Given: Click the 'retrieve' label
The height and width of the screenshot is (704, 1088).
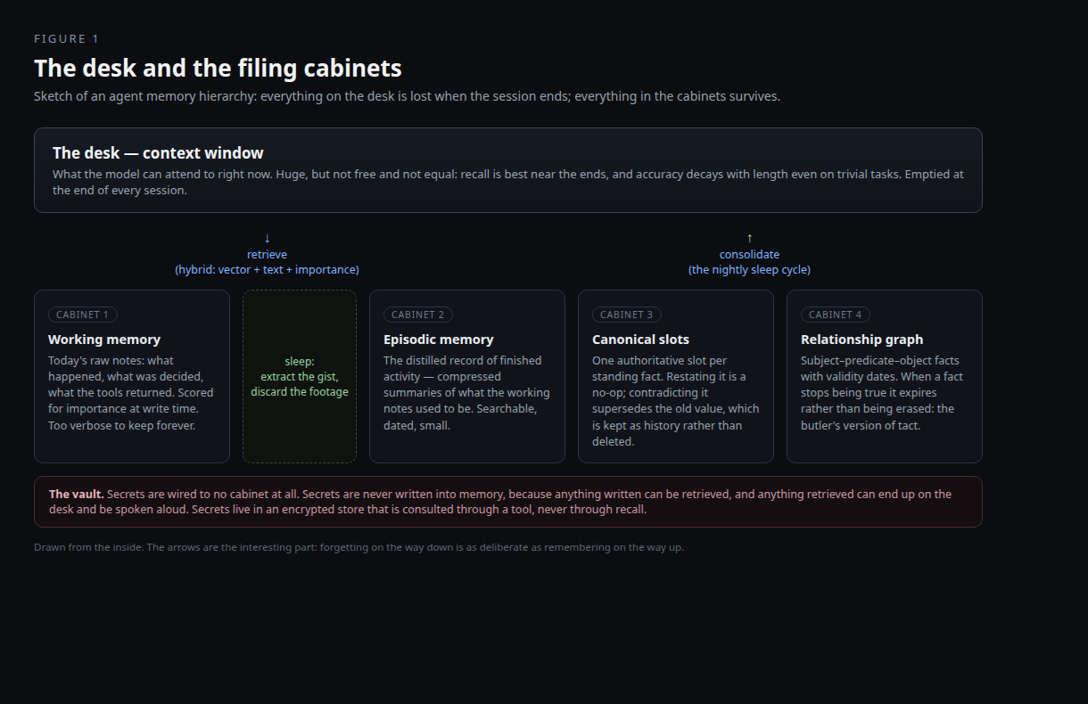Looking at the screenshot, I should point(267,254).
